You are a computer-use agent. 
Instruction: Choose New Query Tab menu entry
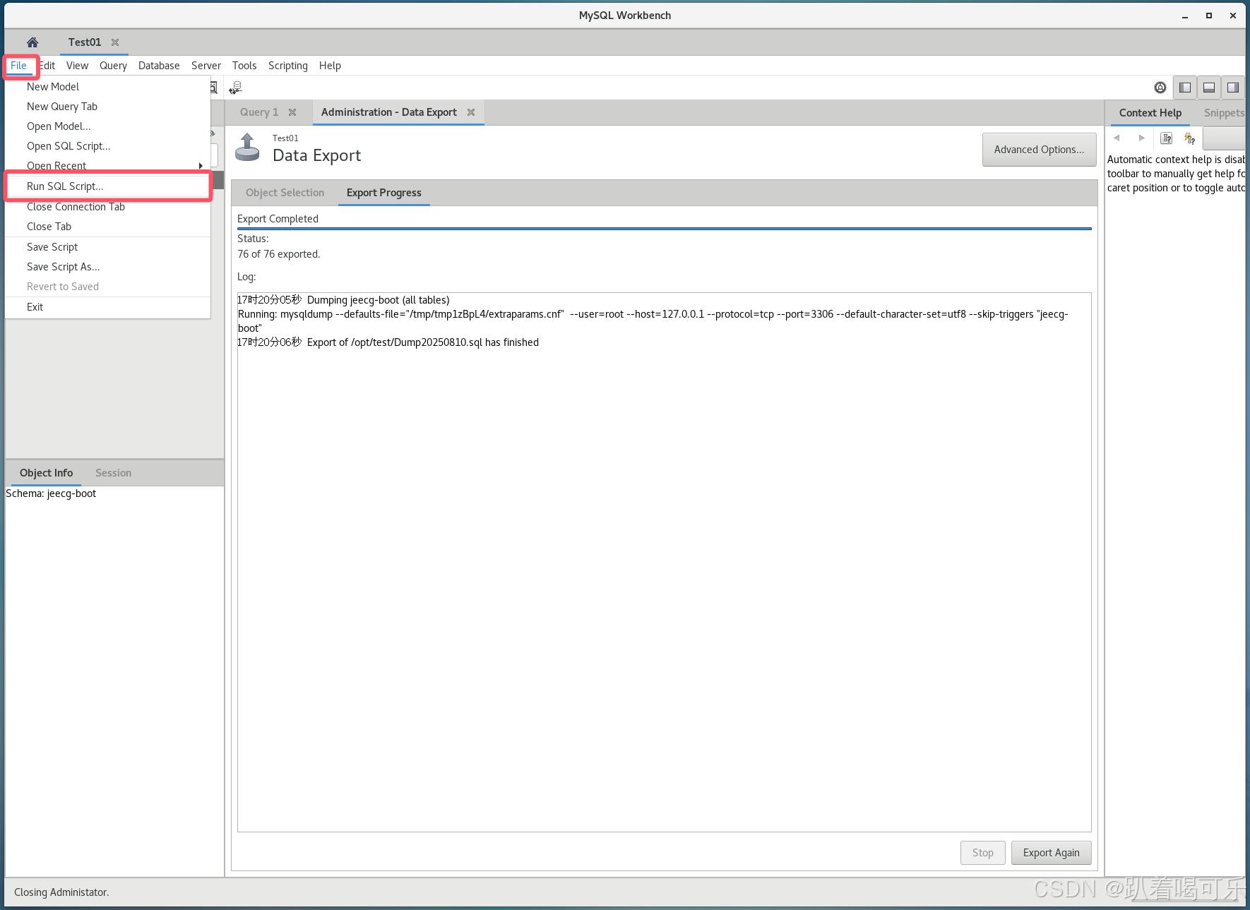pos(108,107)
